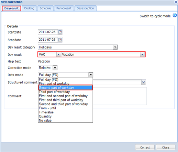Expand the Day result category dropdown arrow
178x152 pixels.
115,47
